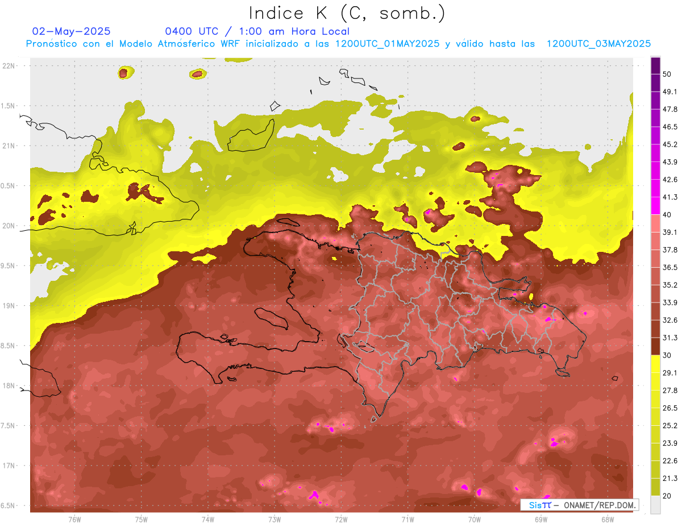Image resolution: width=682 pixels, height=527 pixels.
Task: Click colorbar value "41.3"
Action: point(670,197)
